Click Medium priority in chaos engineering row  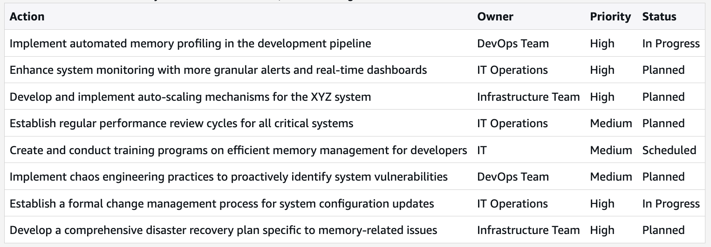coord(611,177)
